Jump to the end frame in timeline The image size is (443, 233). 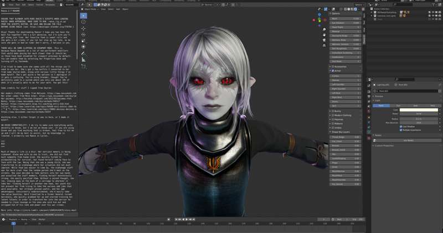click(193, 220)
